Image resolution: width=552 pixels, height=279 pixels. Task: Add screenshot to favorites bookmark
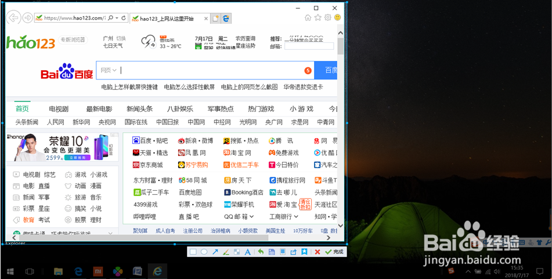(304, 252)
